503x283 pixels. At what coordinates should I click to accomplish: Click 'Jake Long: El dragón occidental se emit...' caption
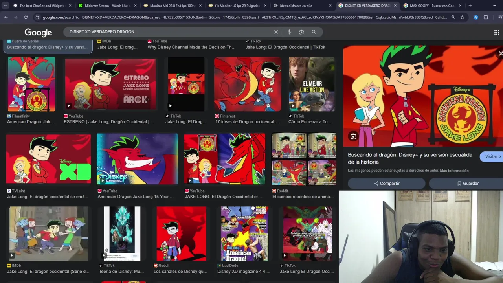[x=48, y=197]
